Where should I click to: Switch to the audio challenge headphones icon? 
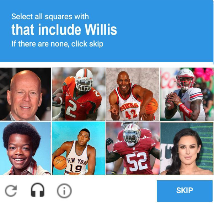coord(38,190)
